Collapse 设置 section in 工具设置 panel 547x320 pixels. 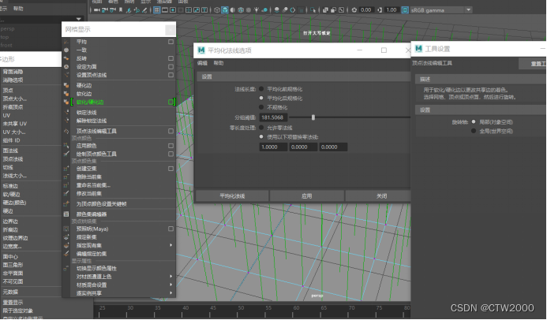(481, 110)
